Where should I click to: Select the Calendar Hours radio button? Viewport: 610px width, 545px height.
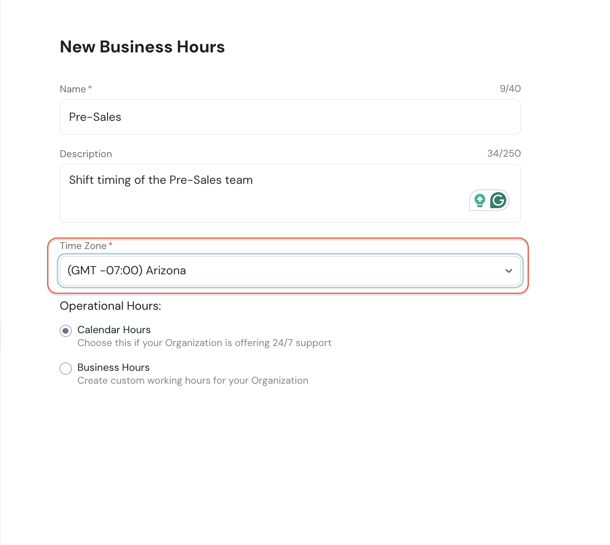click(66, 331)
